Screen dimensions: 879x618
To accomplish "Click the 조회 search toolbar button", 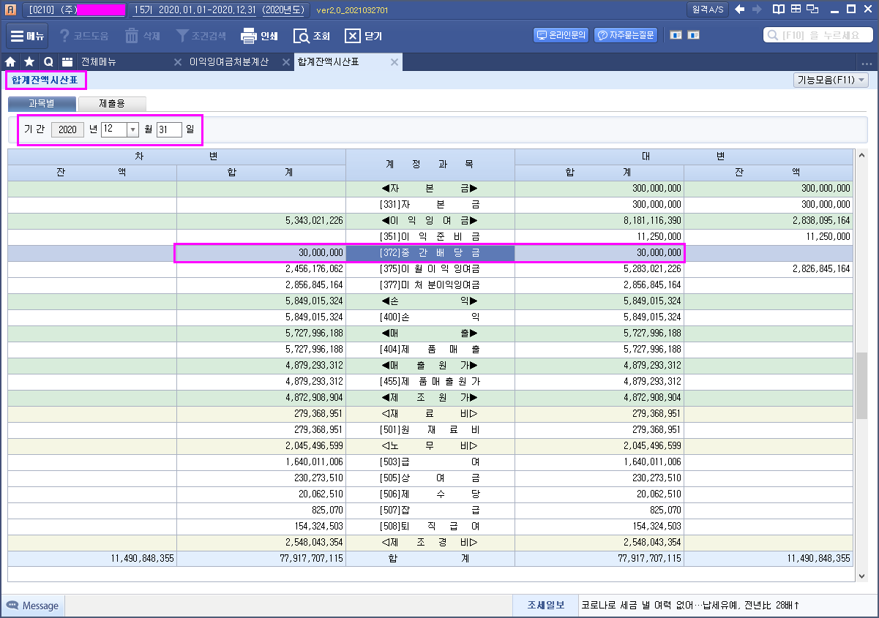I will pyautogui.click(x=302, y=36).
